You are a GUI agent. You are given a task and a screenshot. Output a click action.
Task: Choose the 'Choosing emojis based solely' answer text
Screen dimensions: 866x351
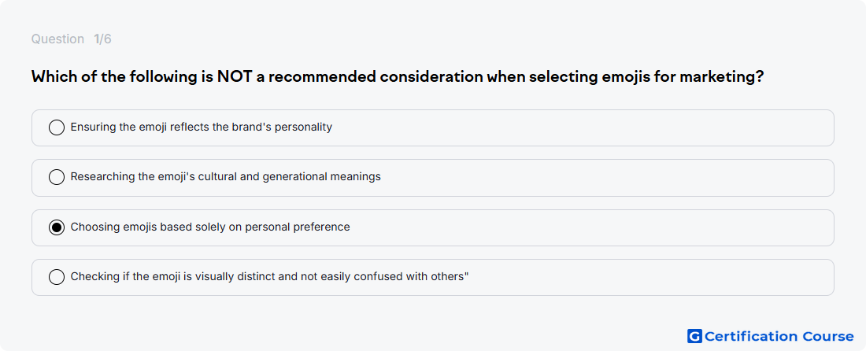point(210,227)
